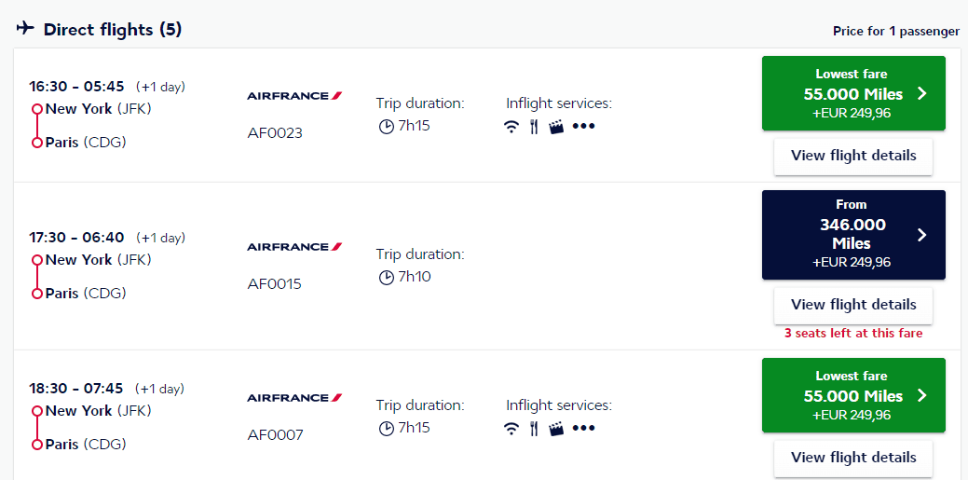Screen dimensions: 968x480
Task: Click trip duration clock icon for AF0015
Action: coord(386,278)
